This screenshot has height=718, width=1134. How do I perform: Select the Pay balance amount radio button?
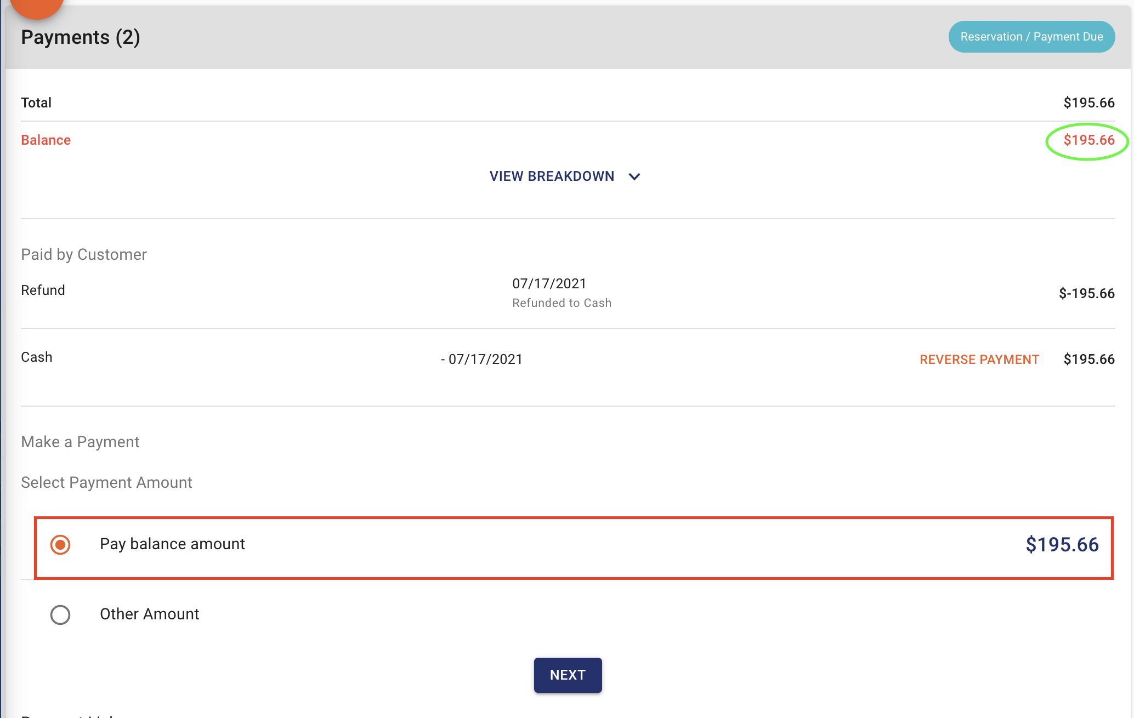(x=60, y=545)
